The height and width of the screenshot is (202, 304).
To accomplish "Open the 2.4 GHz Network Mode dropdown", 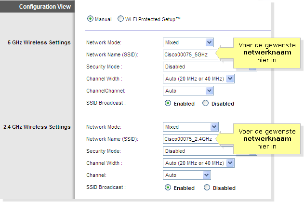I will coord(191,127).
